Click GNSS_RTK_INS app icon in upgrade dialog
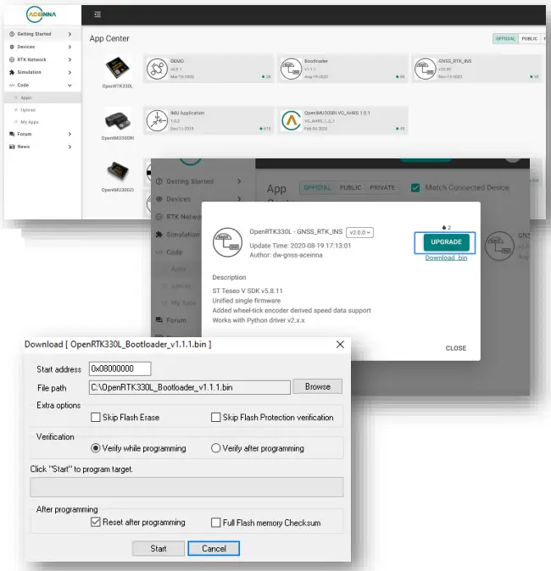Viewport: 551px width, 571px height. [x=228, y=242]
